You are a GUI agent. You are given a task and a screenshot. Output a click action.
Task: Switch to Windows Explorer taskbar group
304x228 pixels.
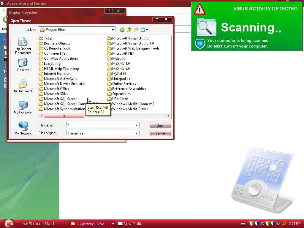coord(90,224)
